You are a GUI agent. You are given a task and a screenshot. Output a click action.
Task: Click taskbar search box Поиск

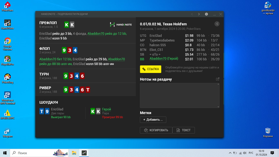pyautogui.click(x=39, y=153)
